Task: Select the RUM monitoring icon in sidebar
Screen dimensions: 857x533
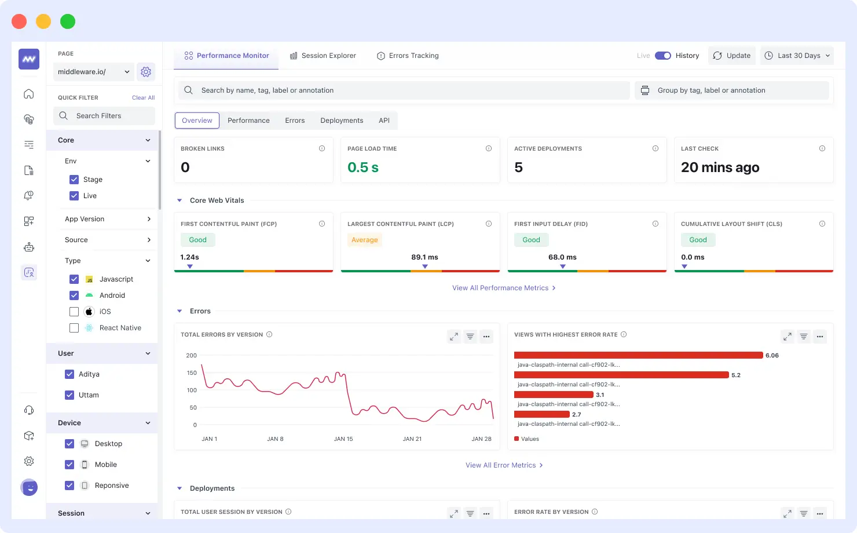Action: coord(28,272)
